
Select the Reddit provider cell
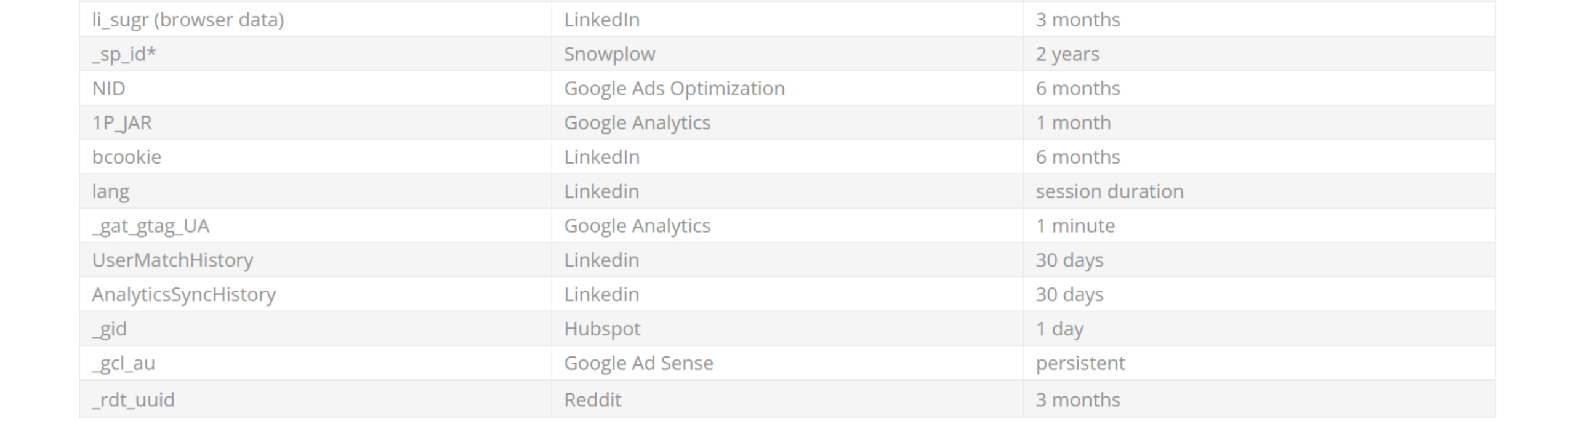[592, 400]
